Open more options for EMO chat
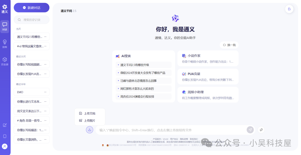 click(x=45, y=92)
